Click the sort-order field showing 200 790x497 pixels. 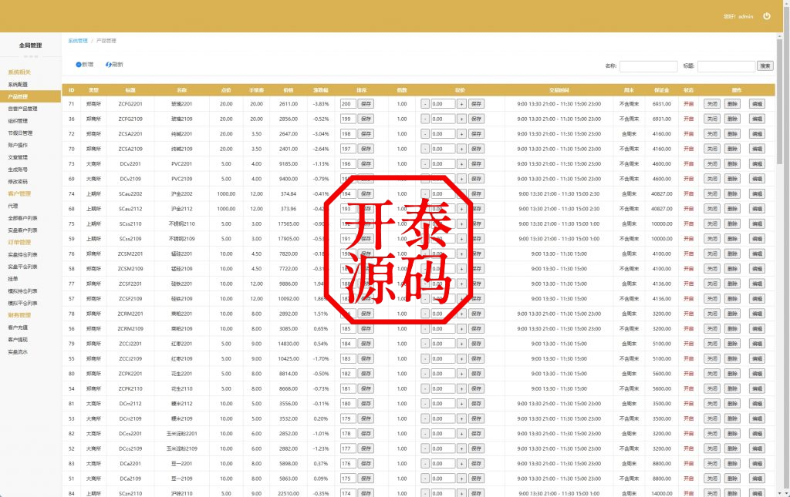pyautogui.click(x=348, y=103)
